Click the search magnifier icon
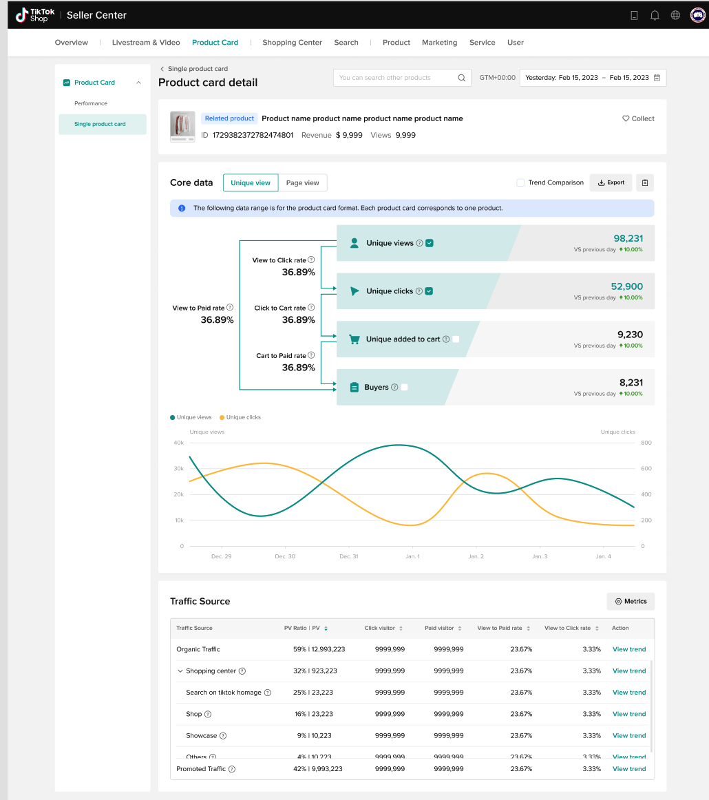The height and width of the screenshot is (800, 709). pyautogui.click(x=462, y=78)
